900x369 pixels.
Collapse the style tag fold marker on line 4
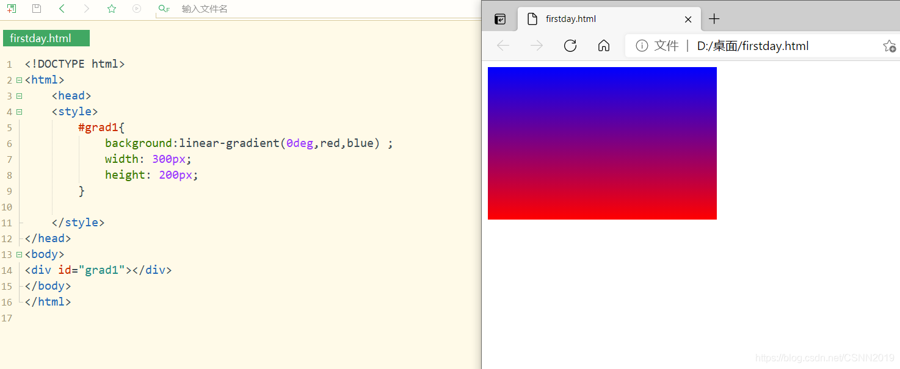point(20,112)
